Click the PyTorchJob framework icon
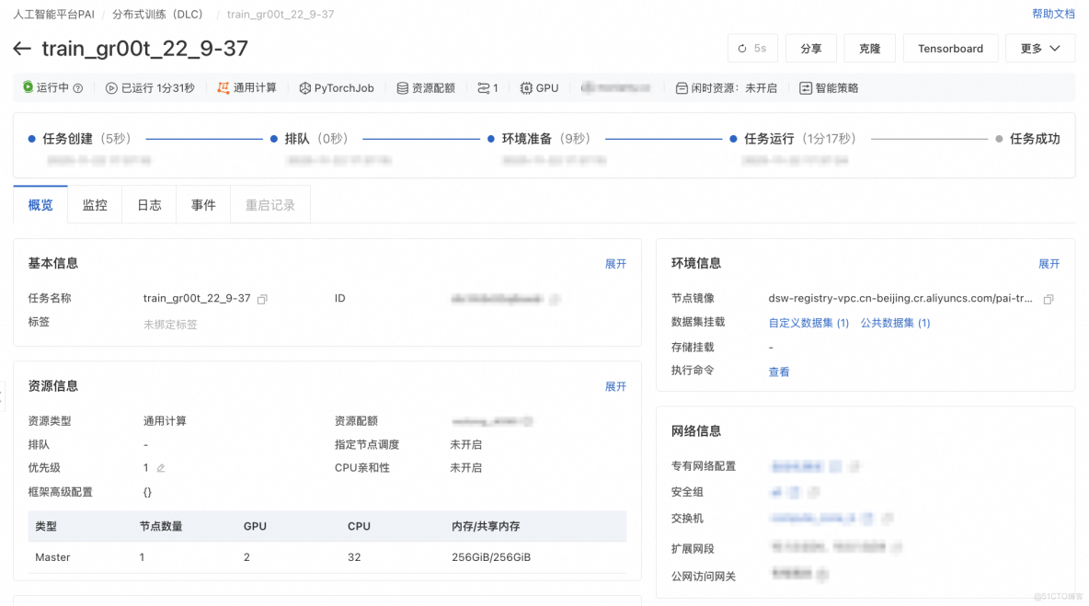The width and height of the screenshot is (1089, 606). pyautogui.click(x=304, y=87)
